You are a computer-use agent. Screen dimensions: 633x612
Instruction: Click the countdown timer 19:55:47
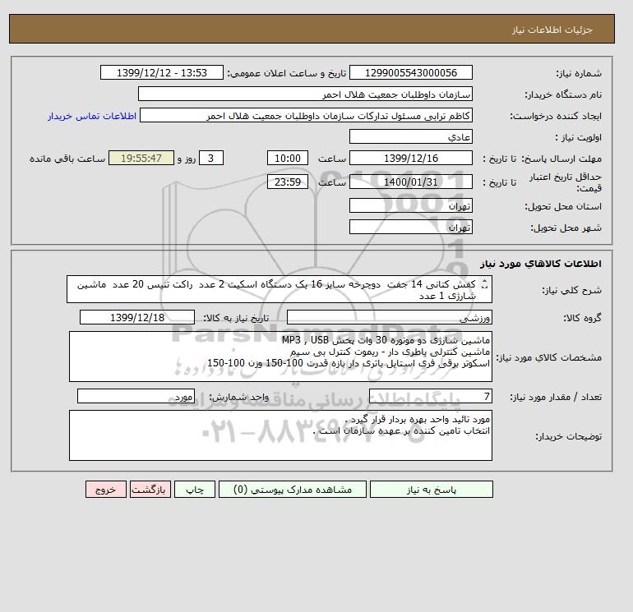[141, 159]
